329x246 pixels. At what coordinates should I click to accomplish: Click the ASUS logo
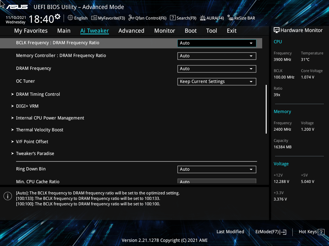[17, 7]
